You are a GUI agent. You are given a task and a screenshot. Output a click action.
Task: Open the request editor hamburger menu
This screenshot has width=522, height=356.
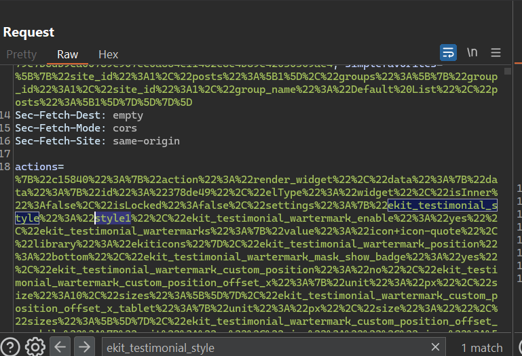(x=496, y=53)
